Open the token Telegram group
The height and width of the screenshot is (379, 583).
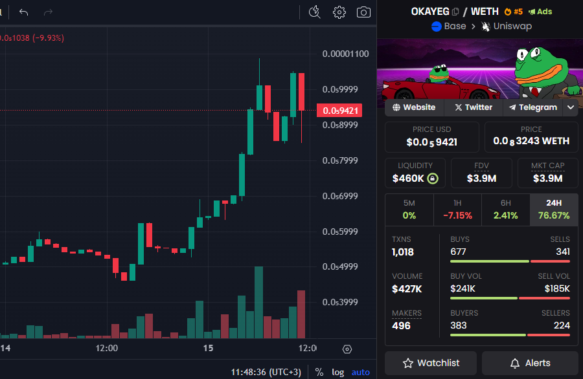pos(533,107)
